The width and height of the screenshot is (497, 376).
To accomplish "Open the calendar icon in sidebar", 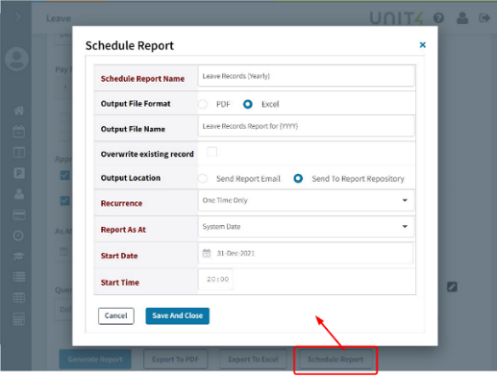I will (18, 131).
